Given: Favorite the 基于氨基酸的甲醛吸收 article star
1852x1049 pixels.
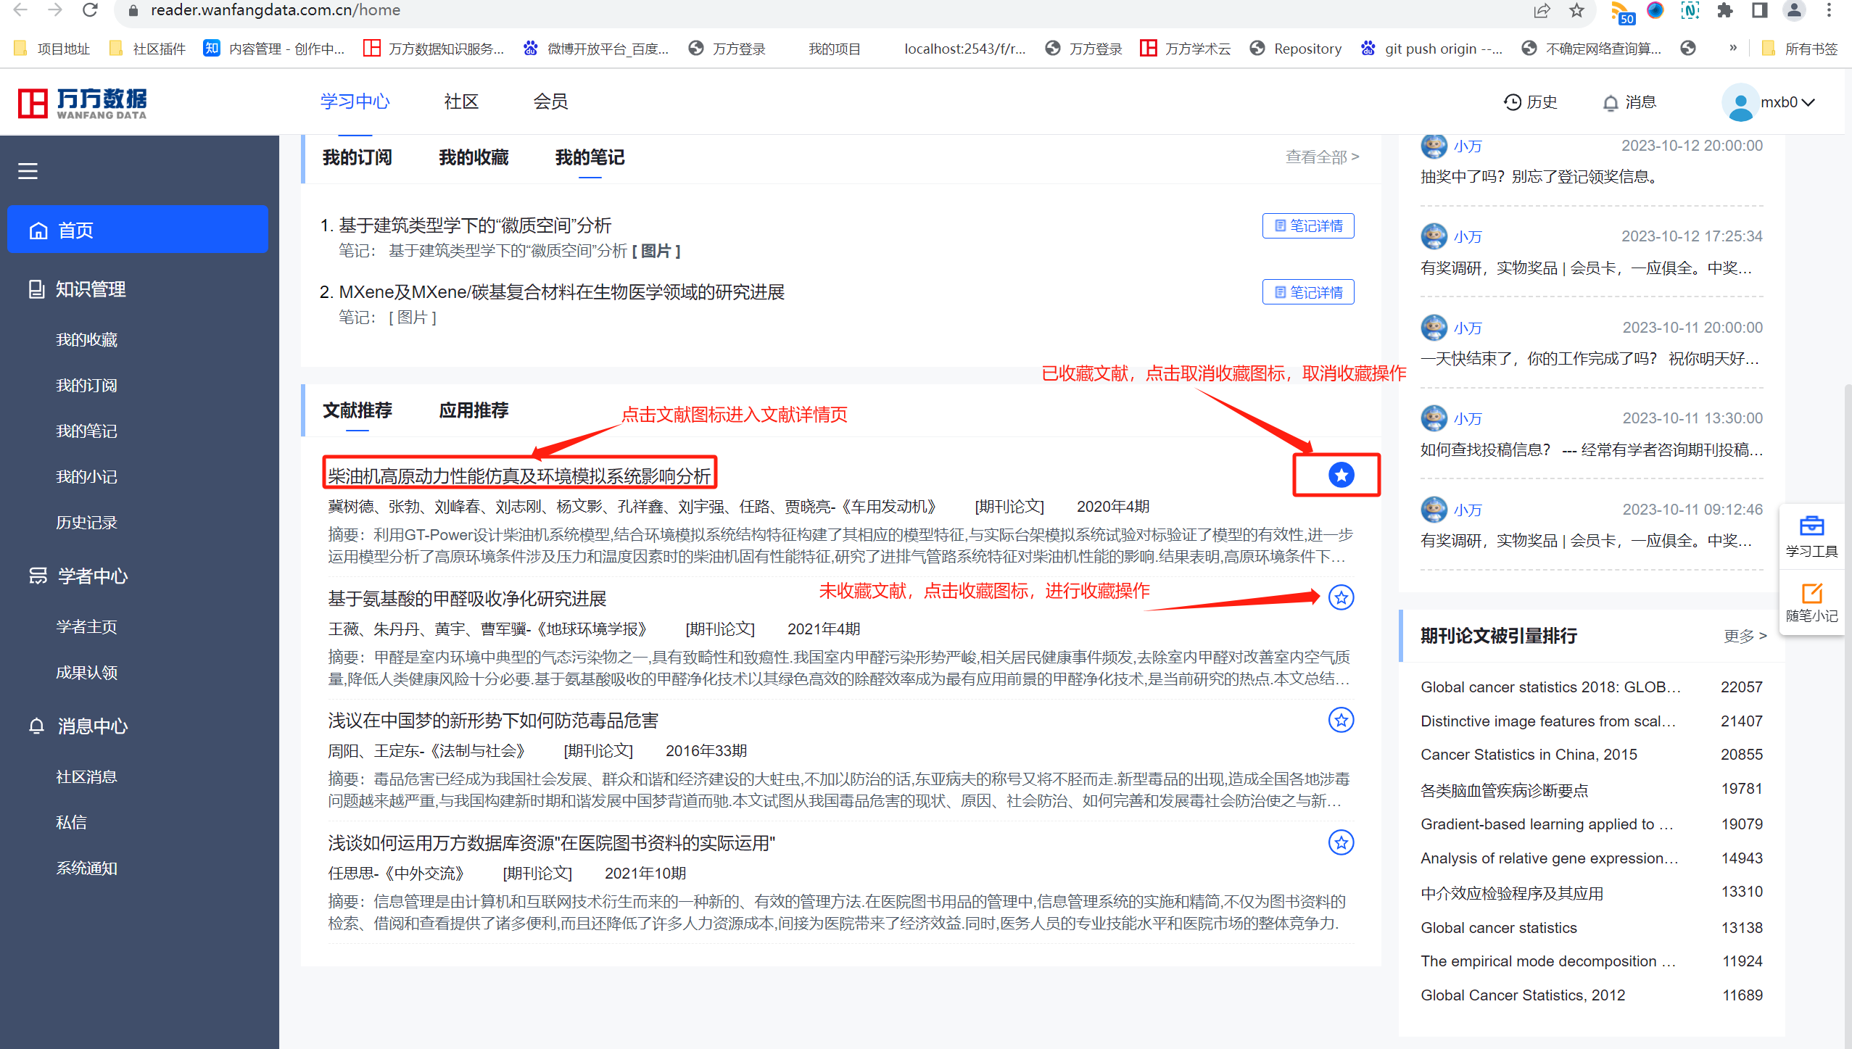Looking at the screenshot, I should click(x=1341, y=597).
